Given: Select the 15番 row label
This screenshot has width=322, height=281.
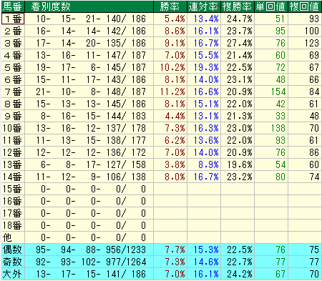Looking at the screenshot, I should pyautogui.click(x=13, y=189).
